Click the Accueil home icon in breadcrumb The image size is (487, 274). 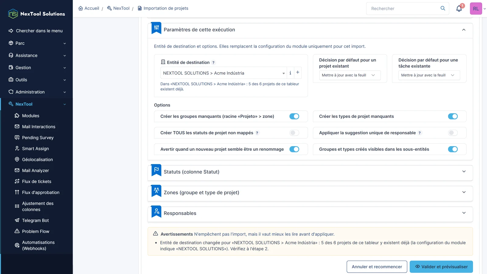(81, 8)
